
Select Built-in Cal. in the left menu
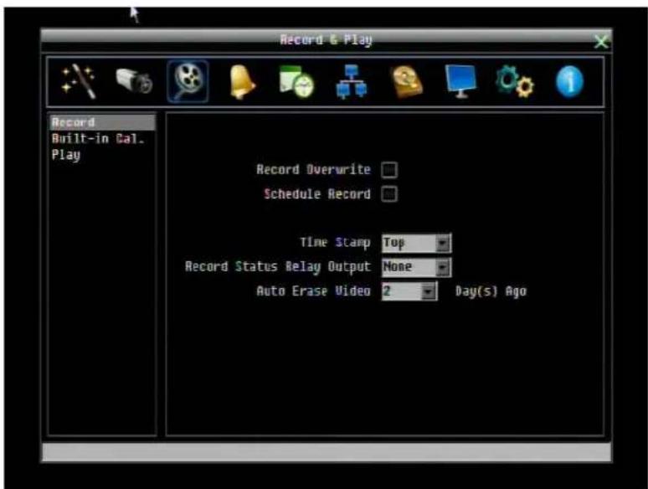98,138
